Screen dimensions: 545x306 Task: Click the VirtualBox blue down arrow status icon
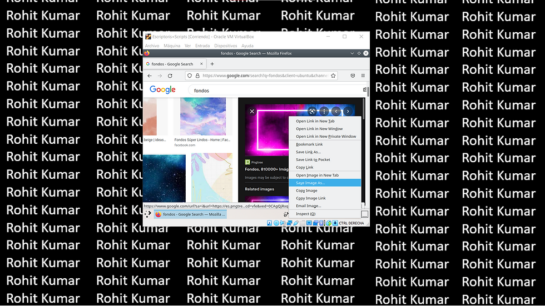click(335, 223)
